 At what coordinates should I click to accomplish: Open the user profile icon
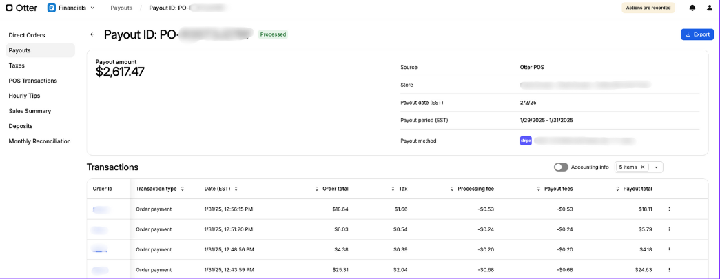[x=710, y=8]
